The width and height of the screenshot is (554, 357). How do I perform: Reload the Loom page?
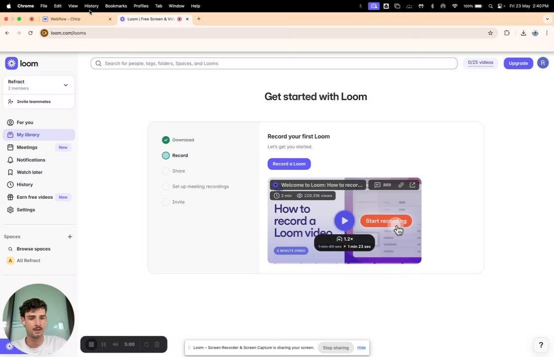pos(30,33)
